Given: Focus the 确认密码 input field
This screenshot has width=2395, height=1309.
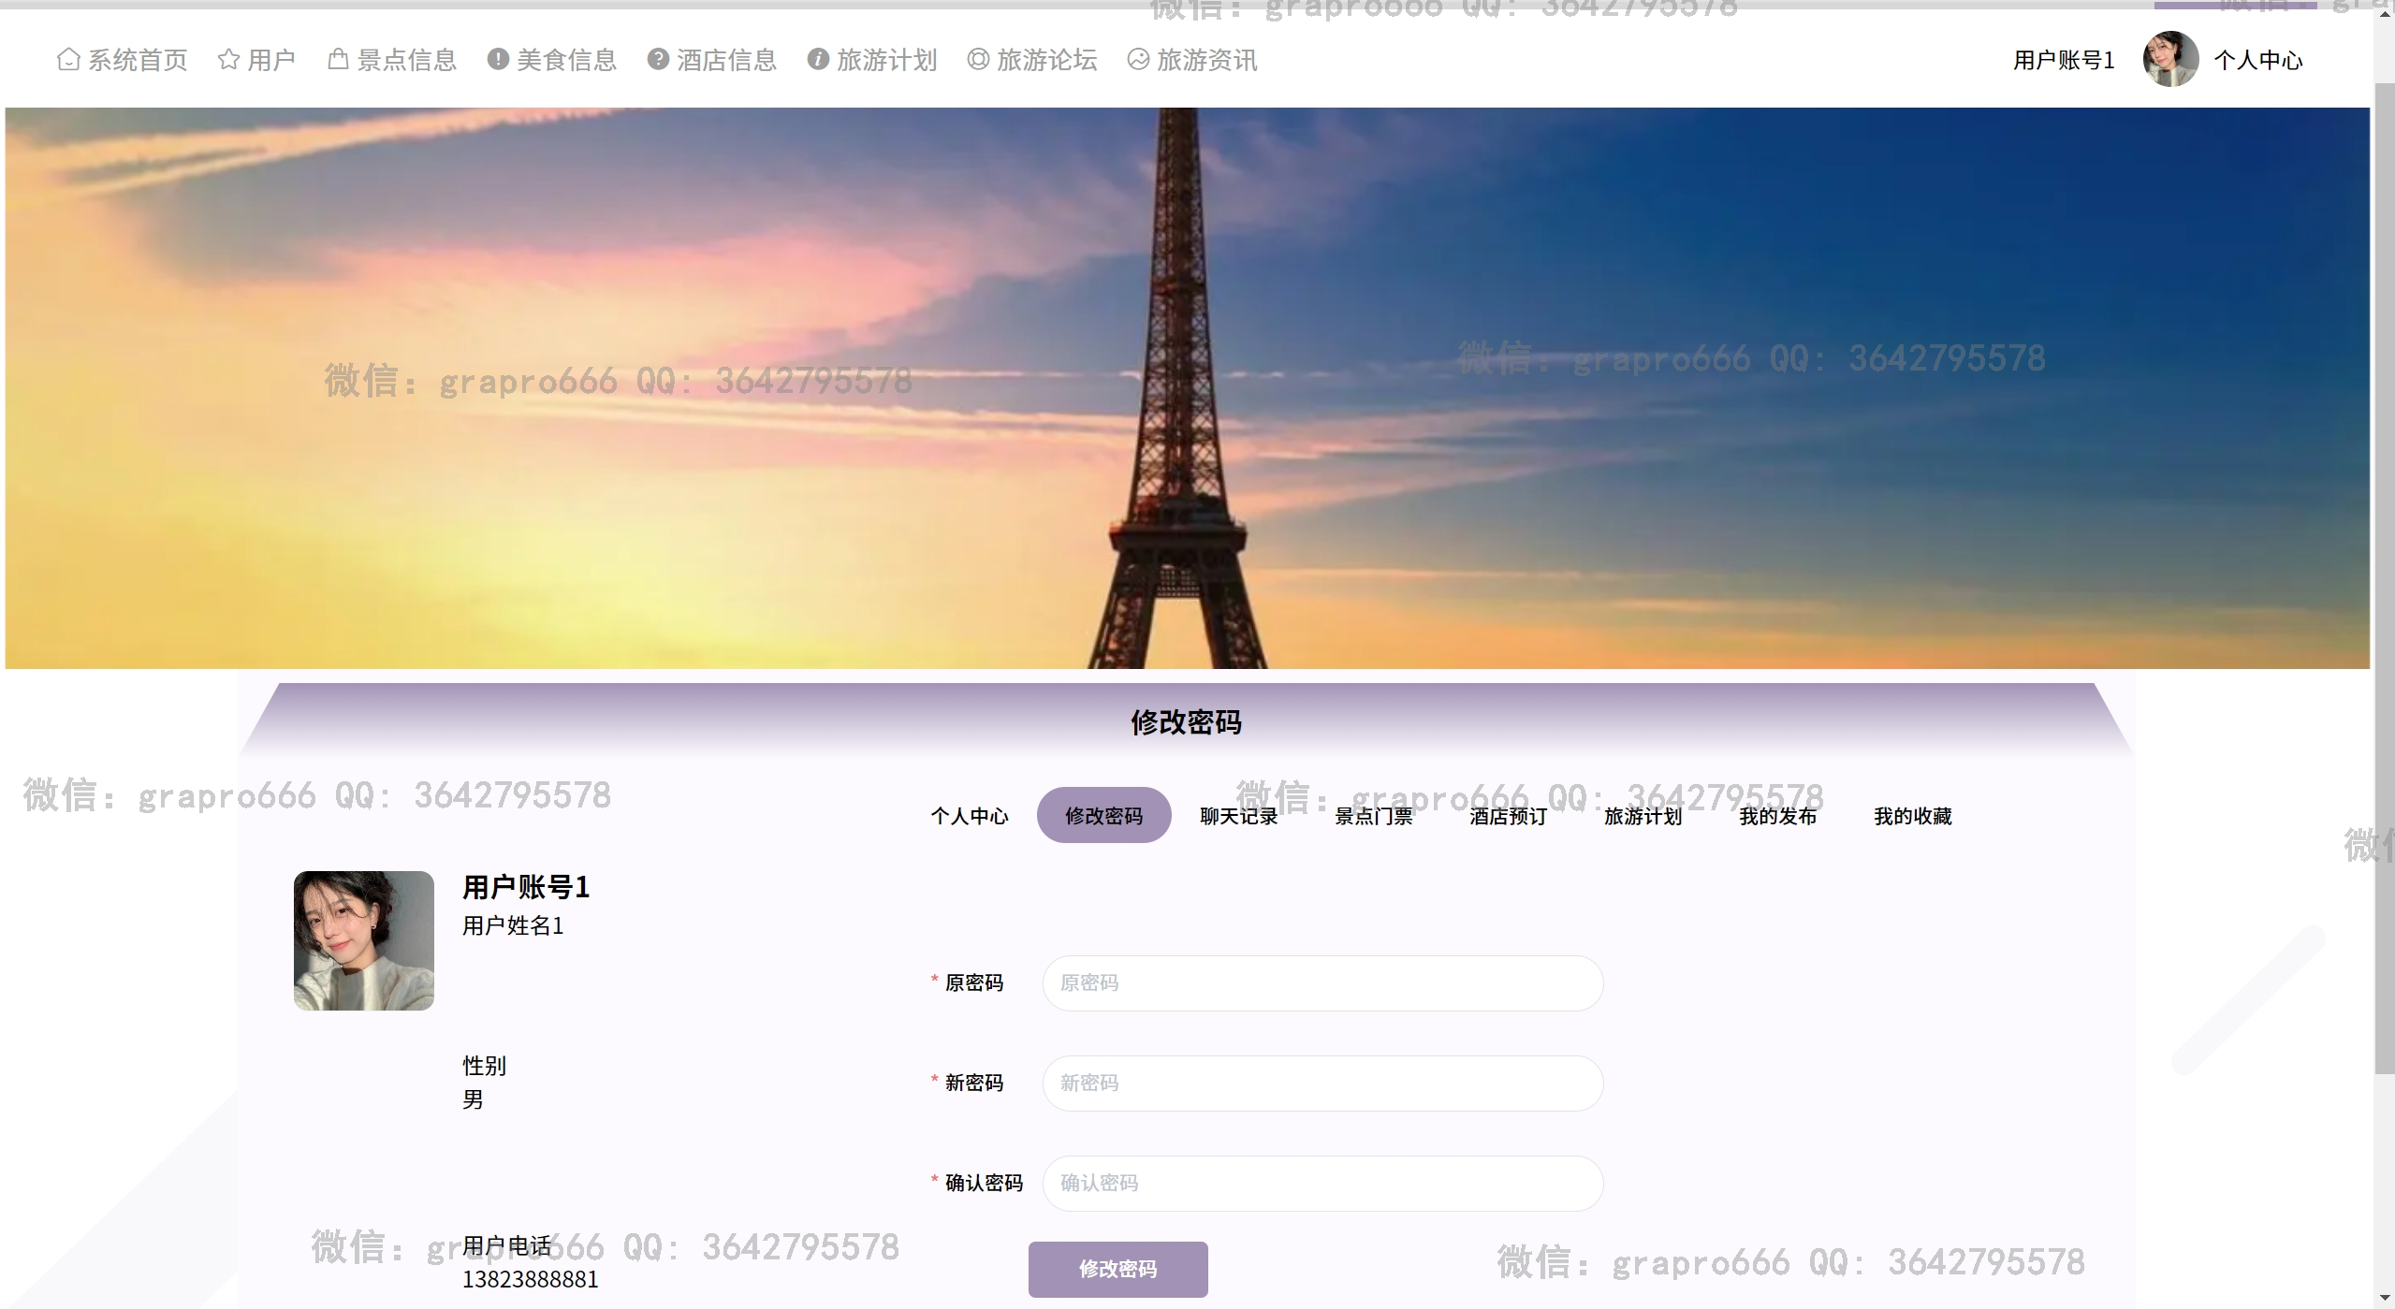Looking at the screenshot, I should pyautogui.click(x=1322, y=1184).
